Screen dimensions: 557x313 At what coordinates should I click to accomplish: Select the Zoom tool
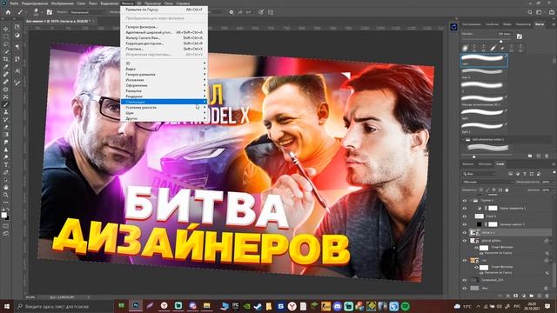[x=6, y=195]
